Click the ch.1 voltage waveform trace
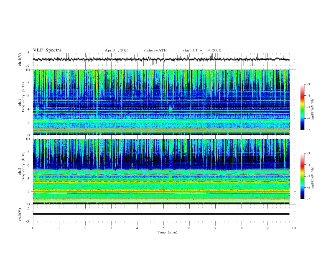The width and height of the screenshot is (331, 256). click(x=161, y=59)
